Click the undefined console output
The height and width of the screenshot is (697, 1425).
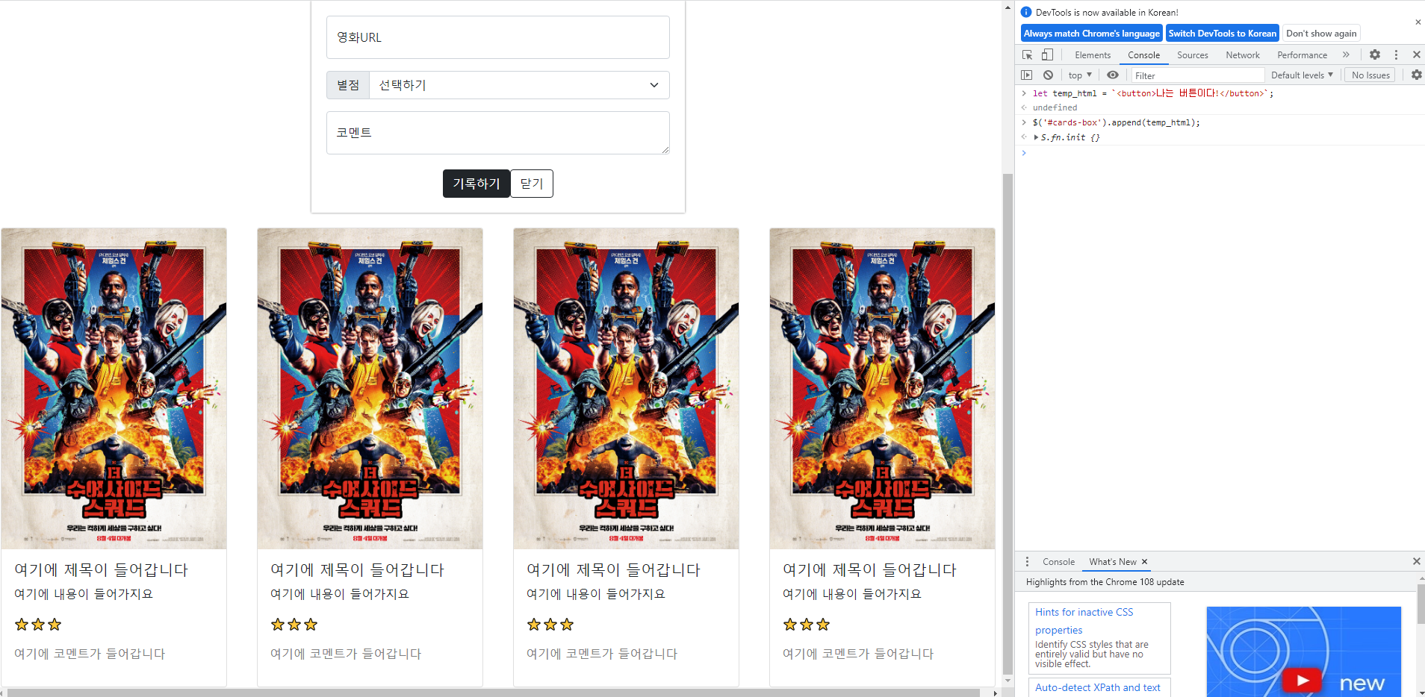(1055, 107)
